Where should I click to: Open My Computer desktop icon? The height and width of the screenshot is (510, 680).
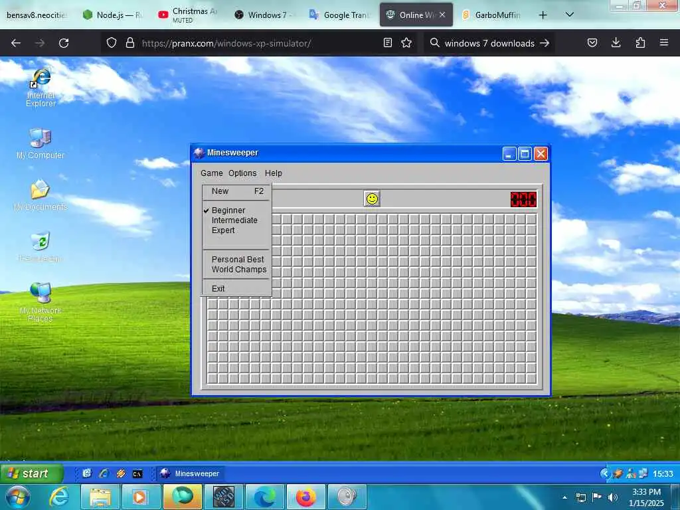(x=41, y=144)
